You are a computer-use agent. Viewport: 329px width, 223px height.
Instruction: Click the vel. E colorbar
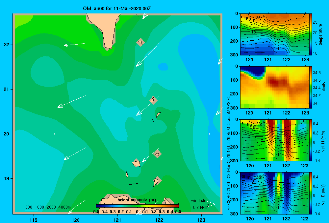[x=311, y=193]
